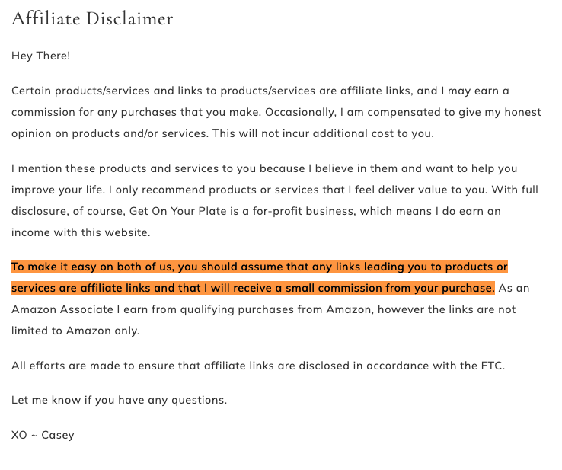Click 'income with this website.' line
562x470 pixels.
point(81,232)
